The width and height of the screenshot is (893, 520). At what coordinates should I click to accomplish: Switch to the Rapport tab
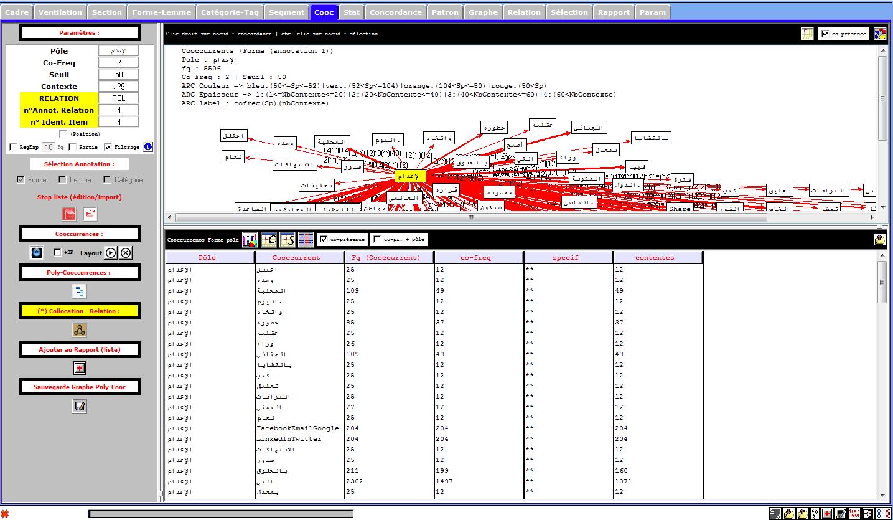tap(614, 12)
